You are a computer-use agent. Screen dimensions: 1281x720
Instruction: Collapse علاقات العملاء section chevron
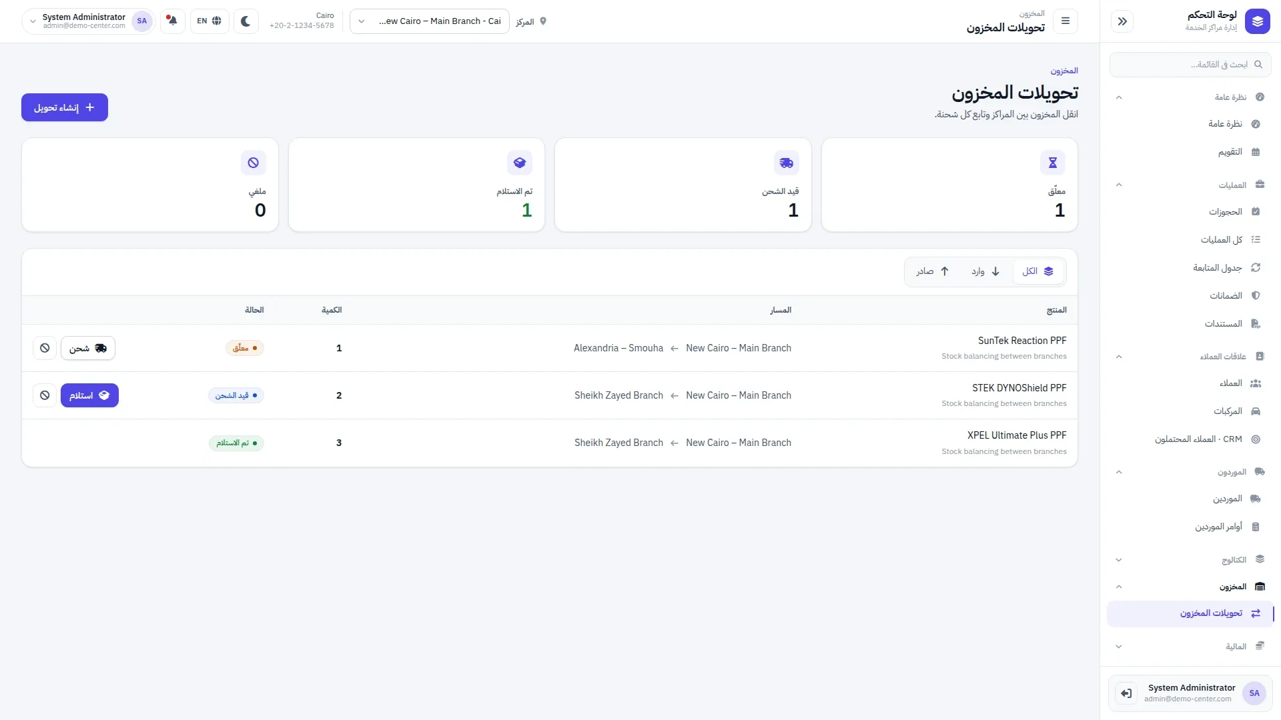[x=1119, y=357]
